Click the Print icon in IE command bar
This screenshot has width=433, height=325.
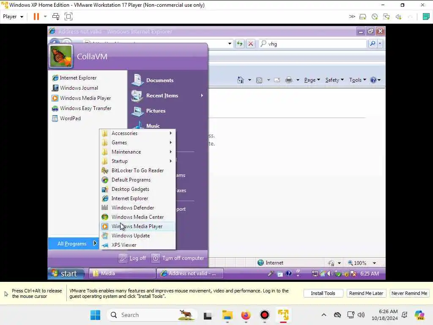[x=288, y=80]
